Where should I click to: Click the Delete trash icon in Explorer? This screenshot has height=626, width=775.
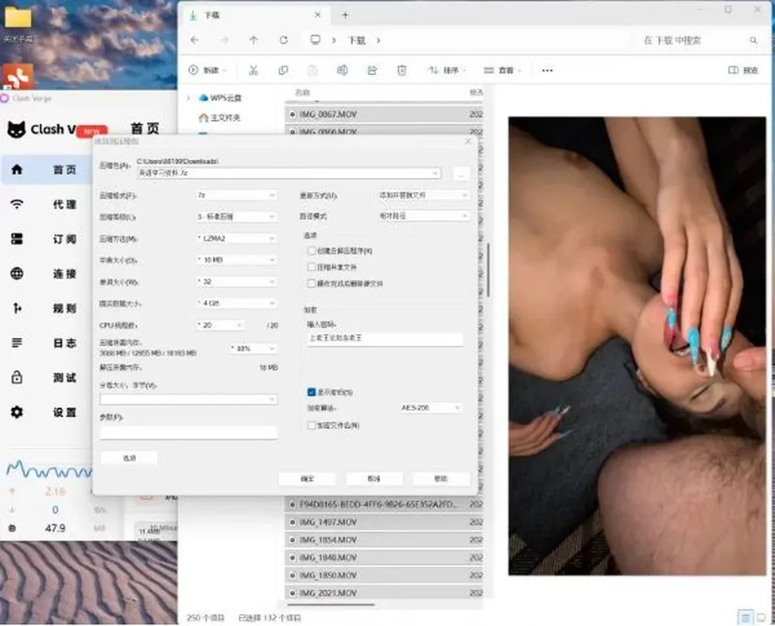point(402,70)
